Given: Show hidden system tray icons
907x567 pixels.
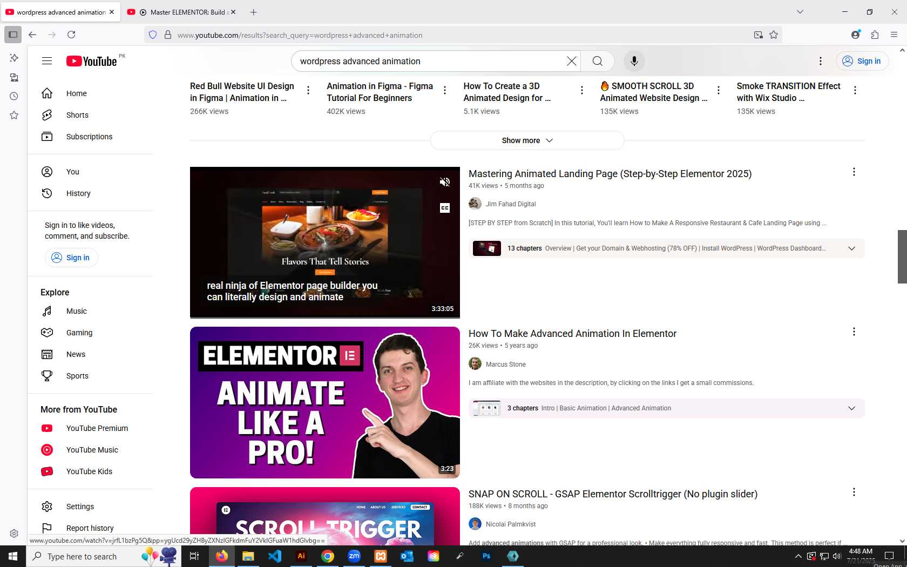Looking at the screenshot, I should [798, 556].
